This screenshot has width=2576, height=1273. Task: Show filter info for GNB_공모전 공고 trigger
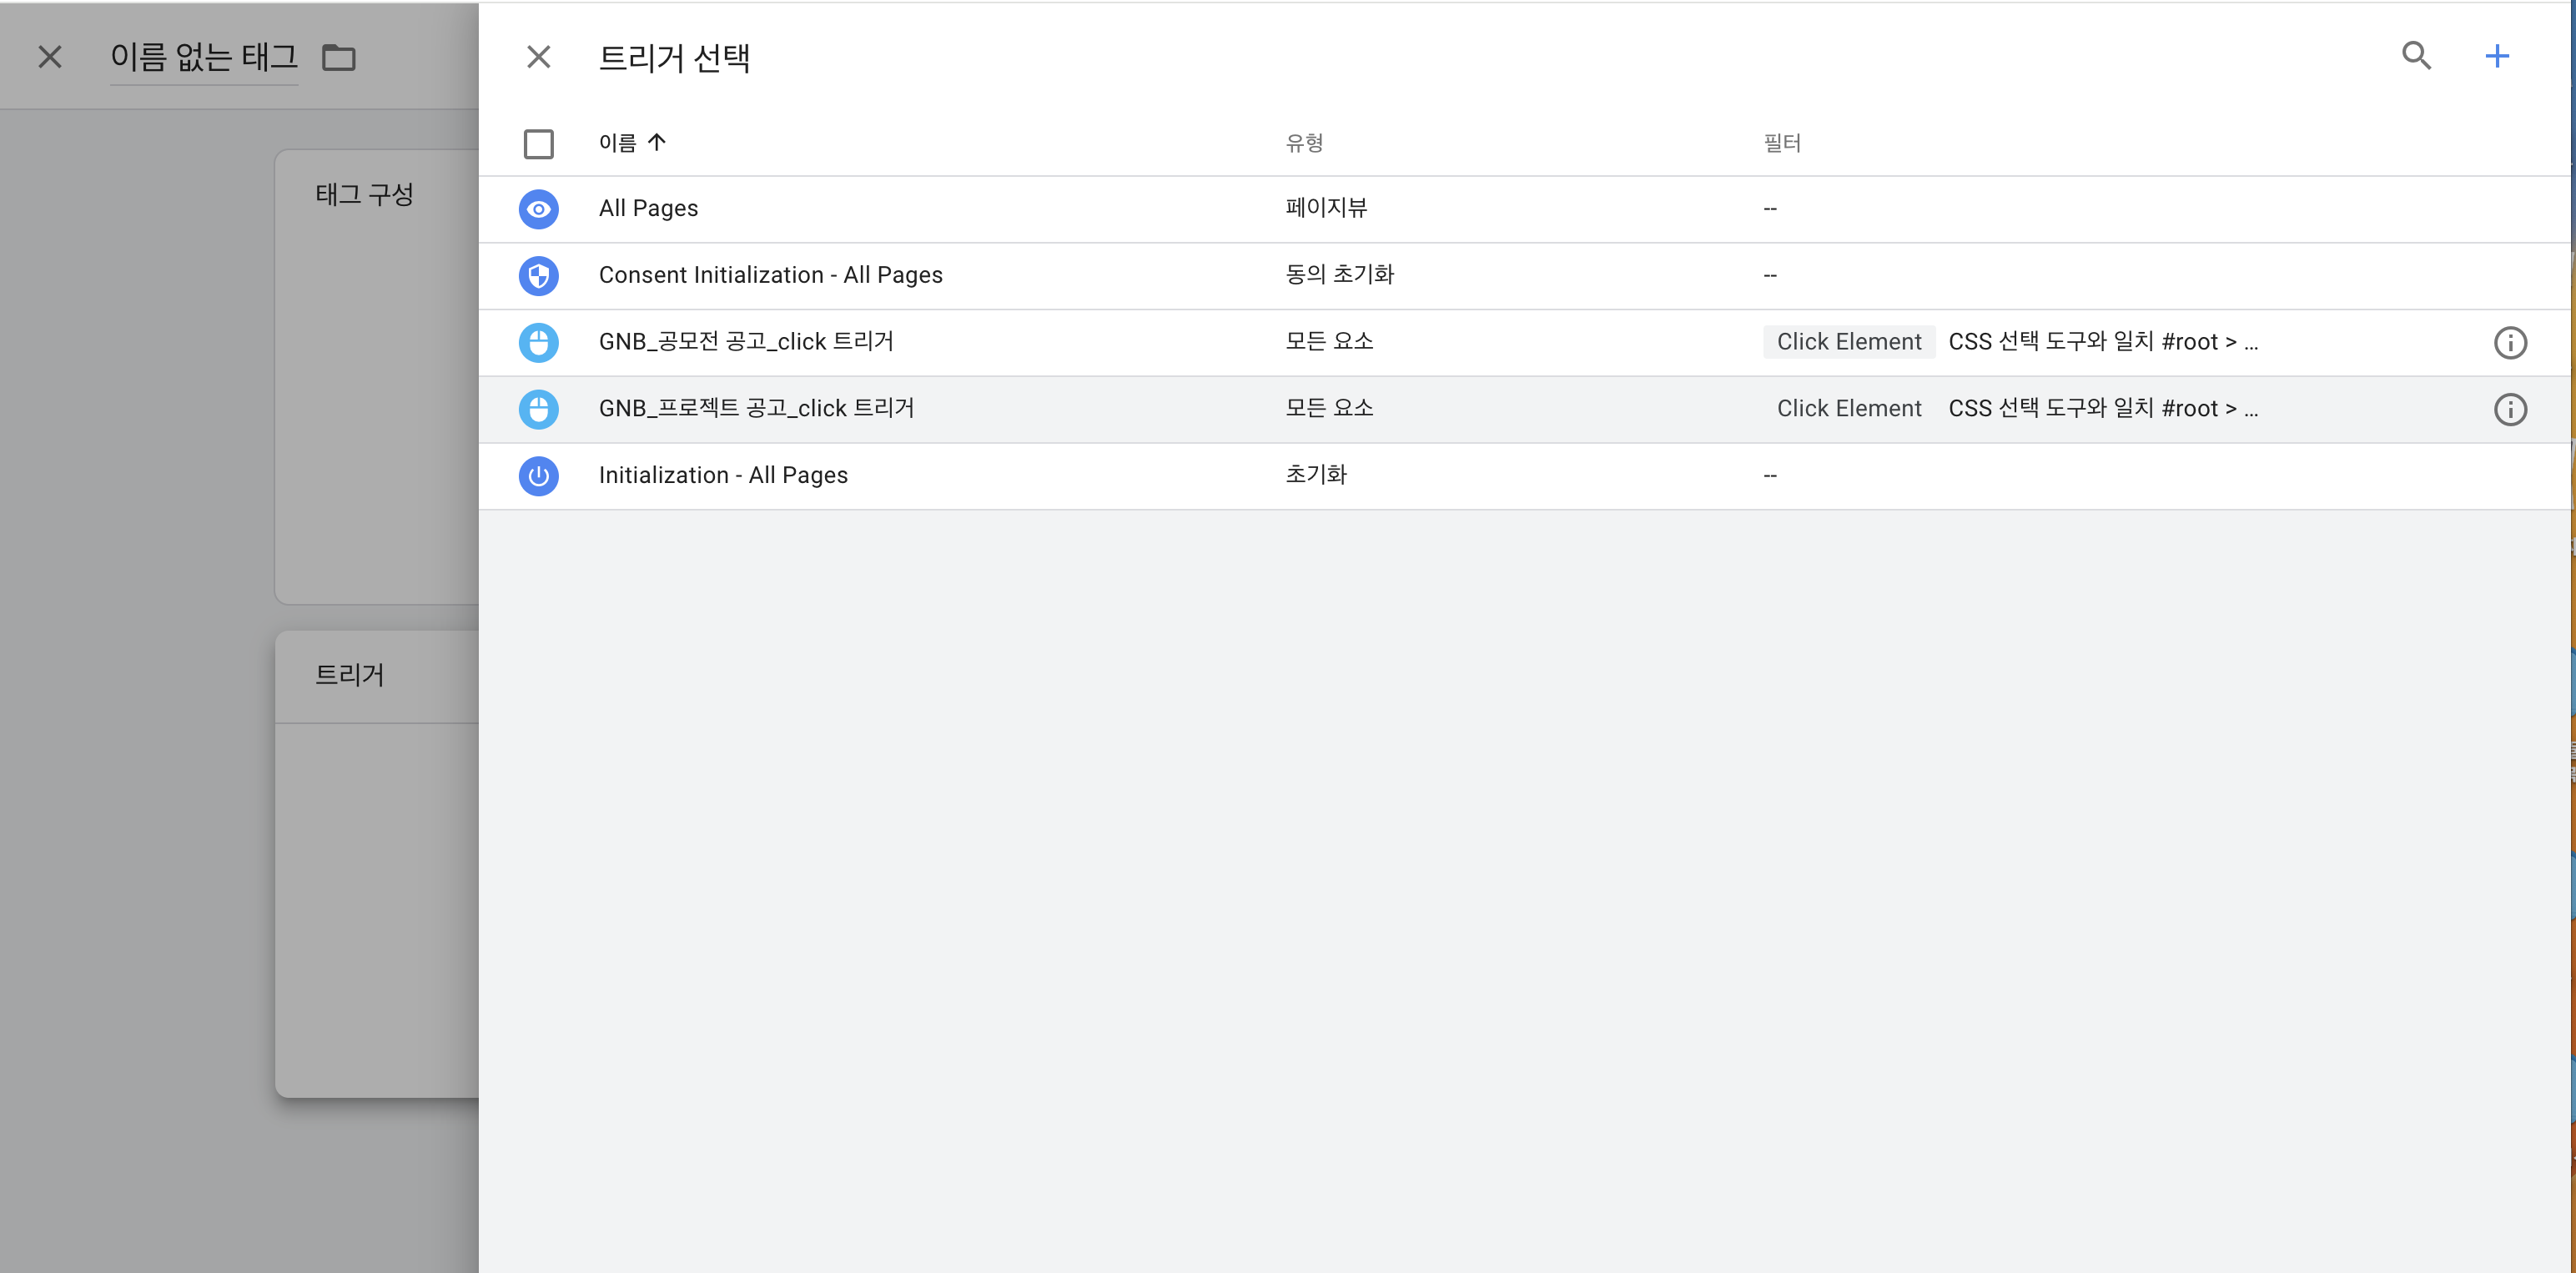point(2509,343)
